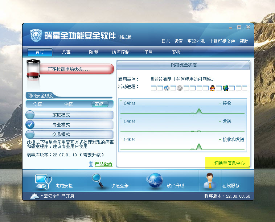Click the 电脑安检 computer stethoscope icon
Screen dimensions: 275x222
(x=44, y=182)
